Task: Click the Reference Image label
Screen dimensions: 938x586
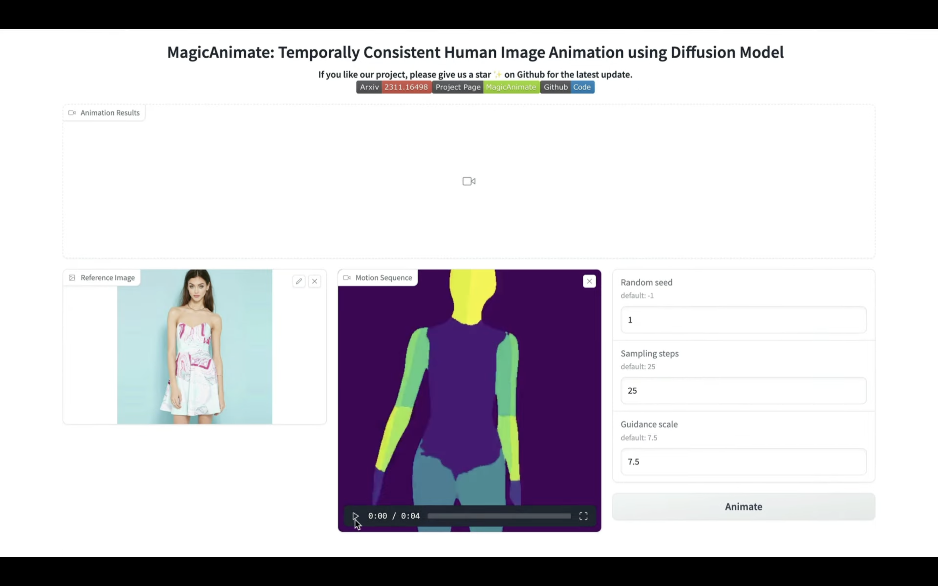Action: pyautogui.click(x=102, y=278)
